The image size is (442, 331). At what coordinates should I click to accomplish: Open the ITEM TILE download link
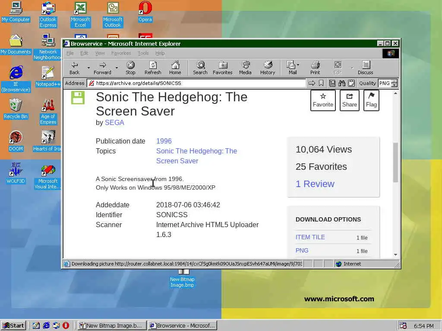310,237
